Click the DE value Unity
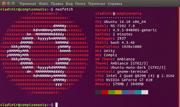 point(109,51)
